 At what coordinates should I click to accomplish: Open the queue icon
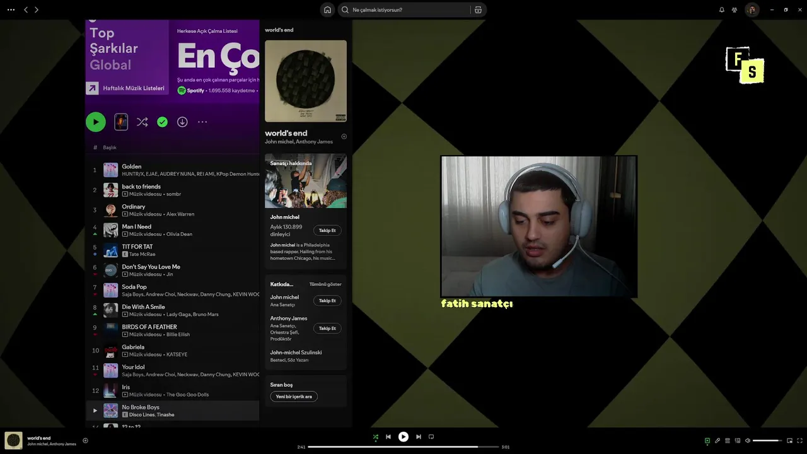pyautogui.click(x=728, y=441)
